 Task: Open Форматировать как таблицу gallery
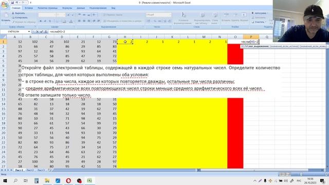[x=202, y=18]
